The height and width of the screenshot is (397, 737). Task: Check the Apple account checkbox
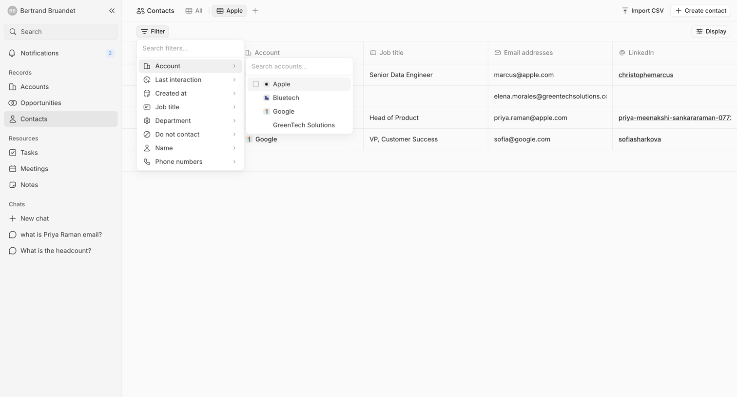tap(256, 84)
